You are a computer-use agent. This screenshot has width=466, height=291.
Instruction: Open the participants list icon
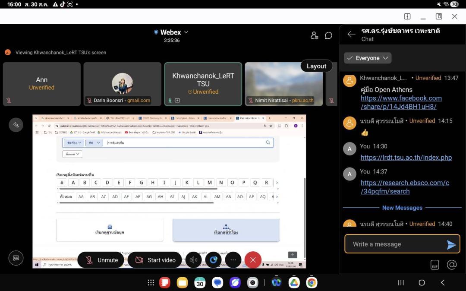coord(315,35)
